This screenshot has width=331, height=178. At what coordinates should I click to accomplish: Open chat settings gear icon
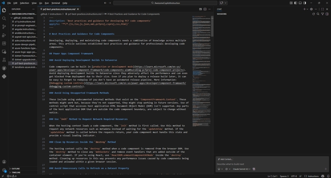pyautogui.click(x=311, y=9)
